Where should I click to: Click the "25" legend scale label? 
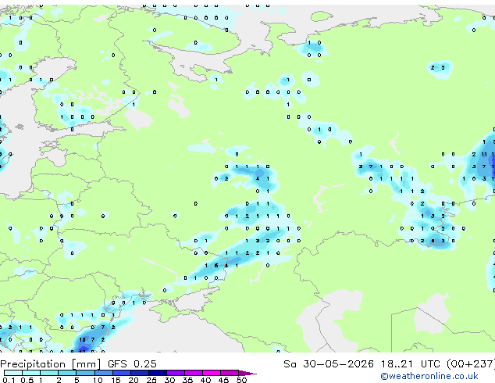pos(151,380)
